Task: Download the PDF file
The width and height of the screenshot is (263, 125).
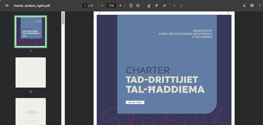Action: (244, 6)
